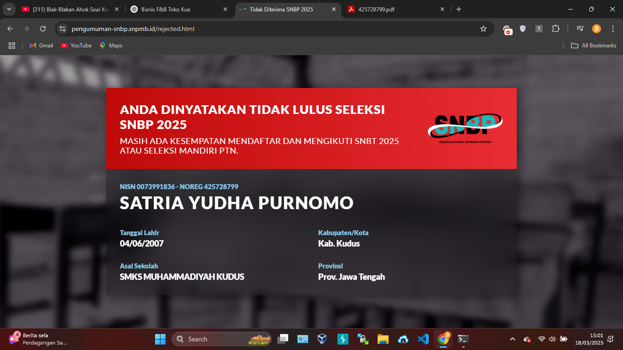
Task: Reload the current page
Action: tap(43, 29)
